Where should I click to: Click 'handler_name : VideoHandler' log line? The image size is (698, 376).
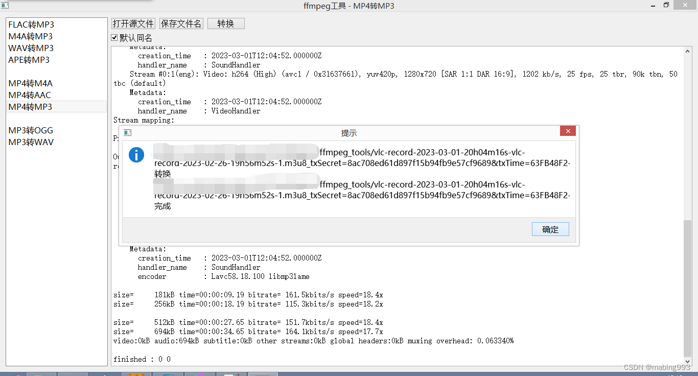coord(199,111)
